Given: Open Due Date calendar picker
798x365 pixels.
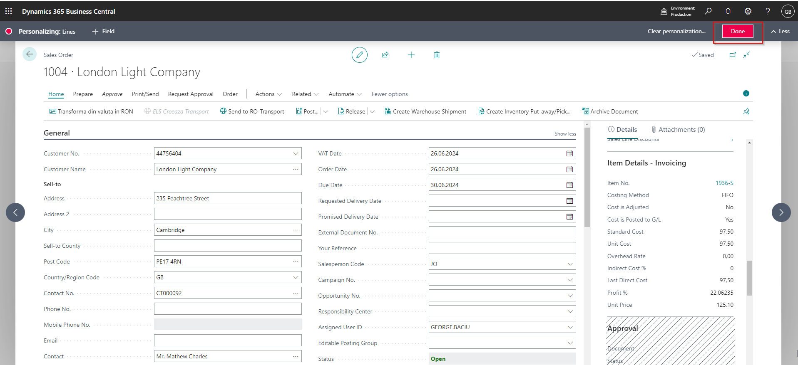Looking at the screenshot, I should pos(569,185).
